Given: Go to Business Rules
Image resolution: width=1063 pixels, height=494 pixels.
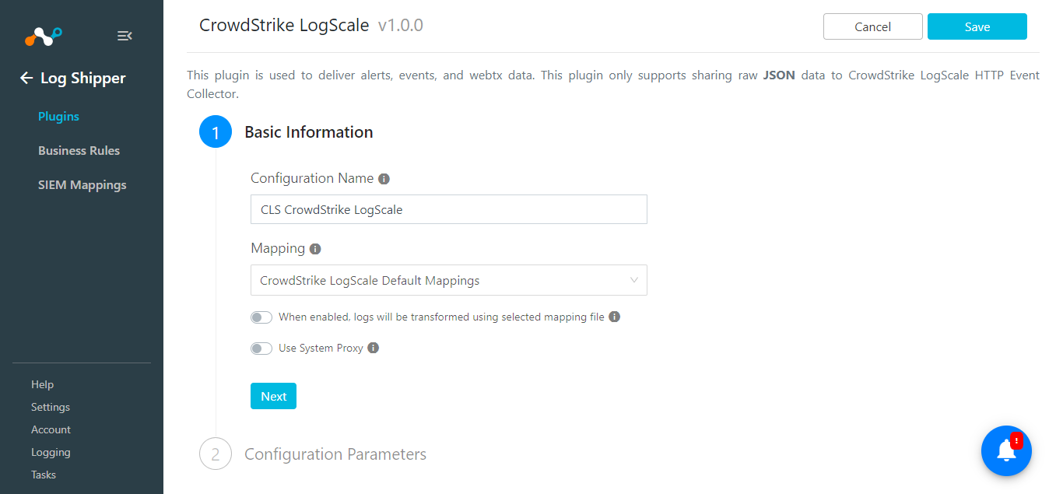Looking at the screenshot, I should tap(79, 151).
